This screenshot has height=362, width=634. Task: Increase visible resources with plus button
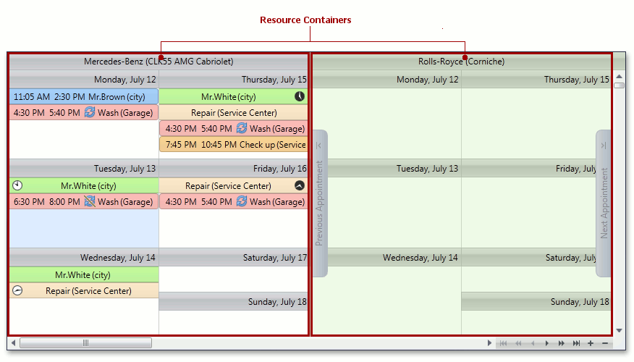point(591,343)
